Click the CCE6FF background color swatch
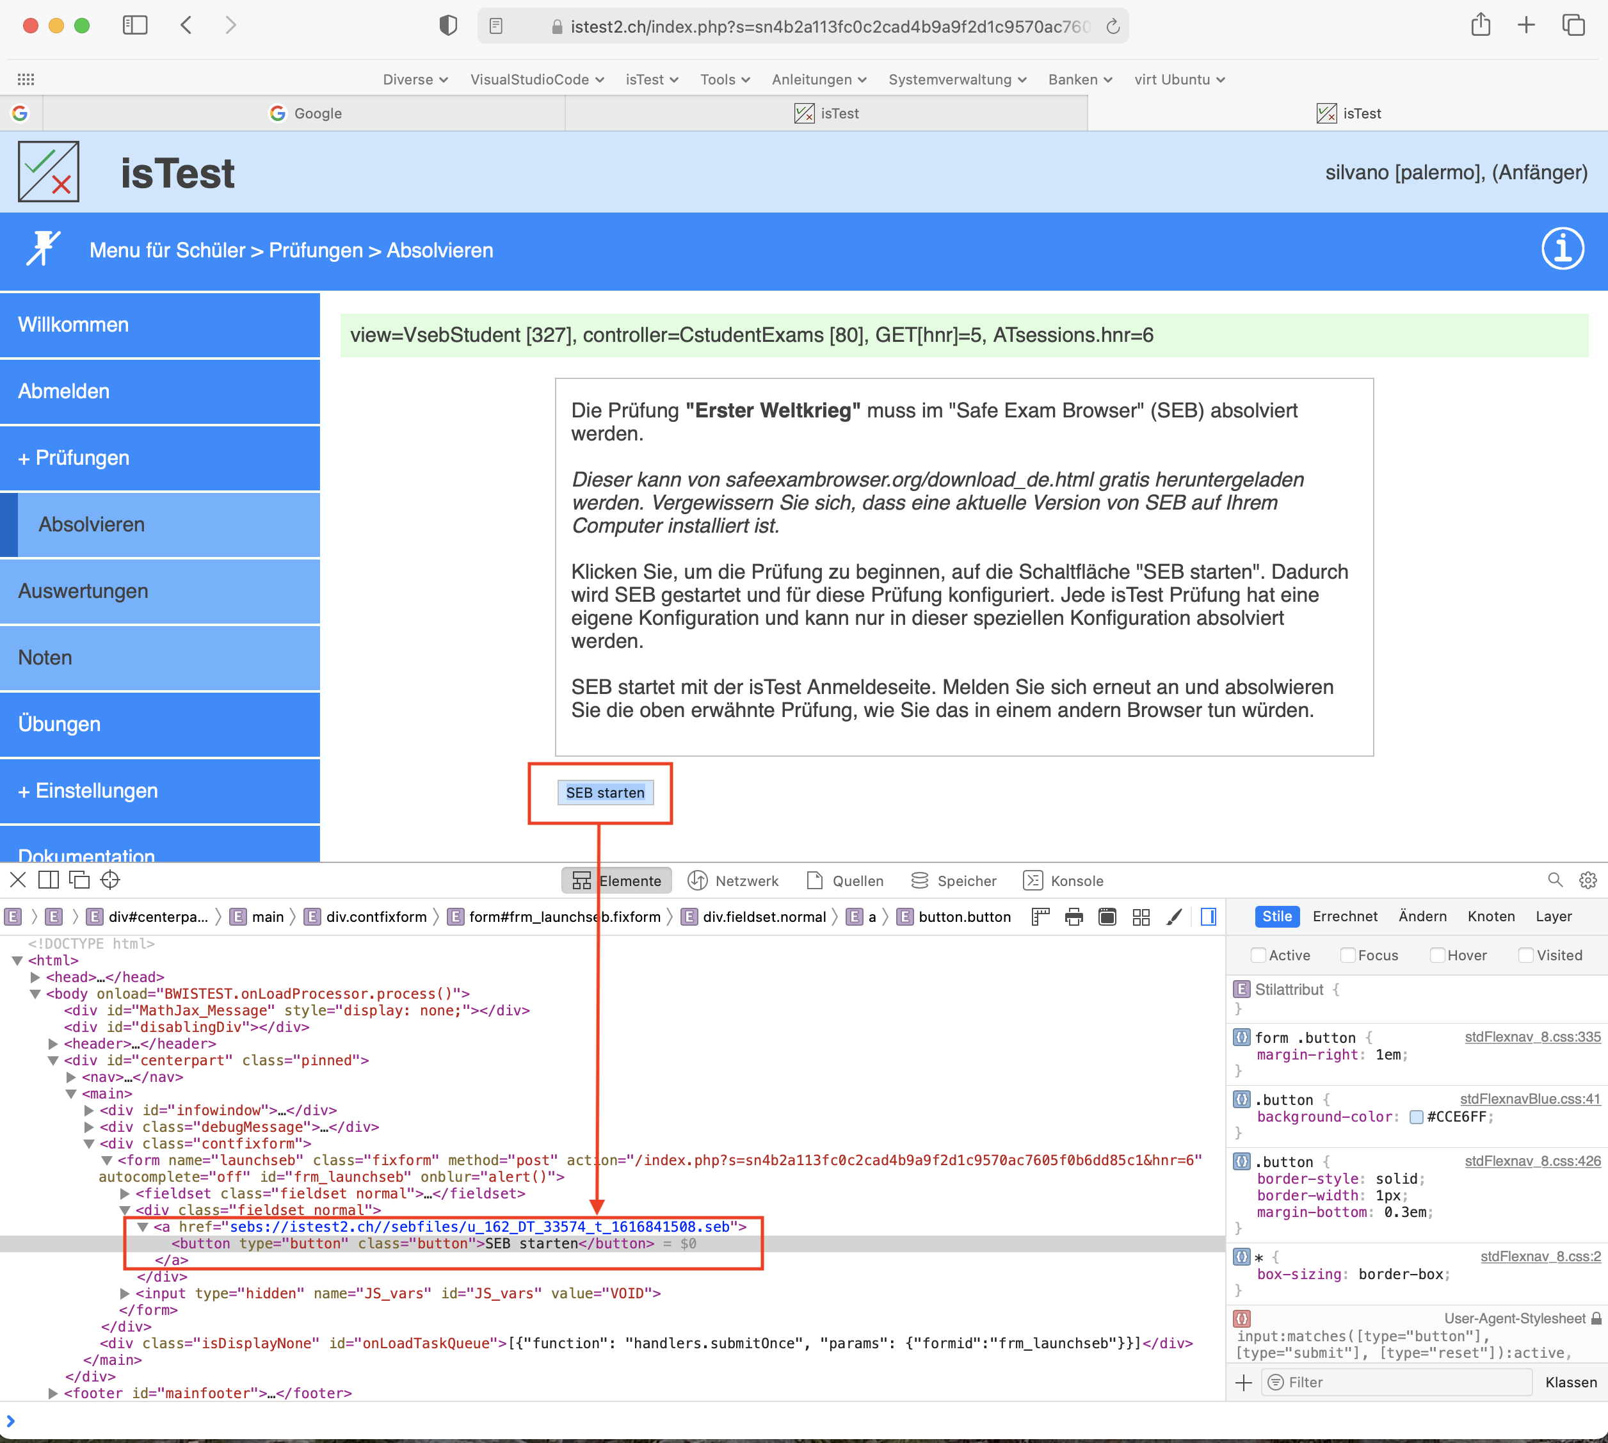The width and height of the screenshot is (1608, 1443). (1417, 1117)
